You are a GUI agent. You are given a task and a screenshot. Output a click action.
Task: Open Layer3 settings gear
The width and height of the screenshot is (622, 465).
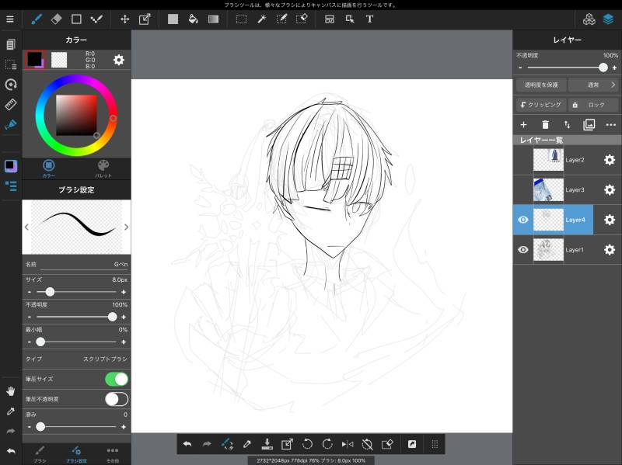(x=610, y=189)
